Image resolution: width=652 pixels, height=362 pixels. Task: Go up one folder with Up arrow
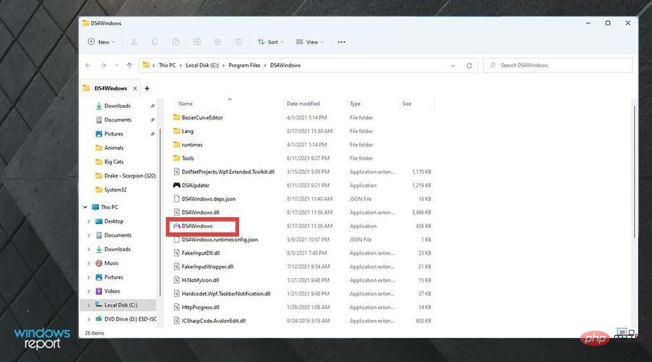point(129,65)
